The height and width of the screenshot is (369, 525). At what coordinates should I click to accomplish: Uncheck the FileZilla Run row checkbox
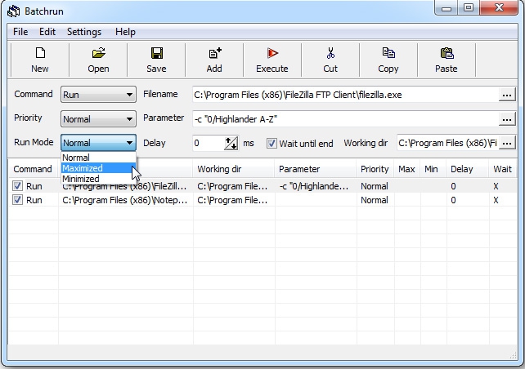tap(17, 186)
